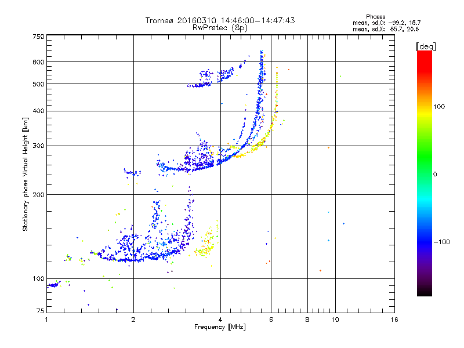Click the x-axis '8' tick label

pyautogui.click(x=307, y=320)
